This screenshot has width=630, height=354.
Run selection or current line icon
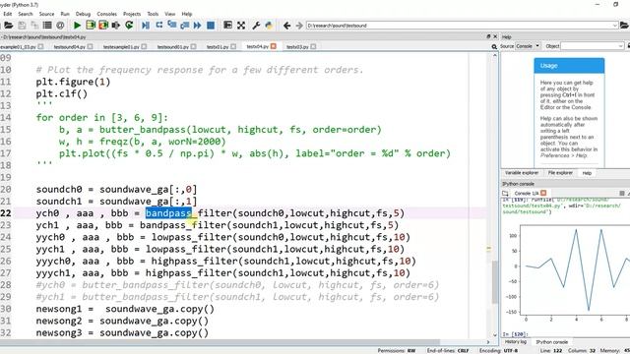pyautogui.click(x=116, y=26)
